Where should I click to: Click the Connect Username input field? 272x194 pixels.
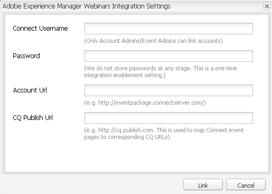[x=168, y=29]
